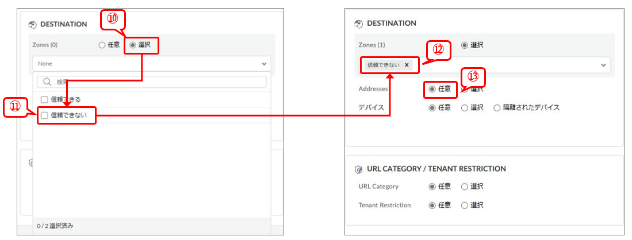Viewport: 632px width, 240px height.
Task: Collapse the None zones dropdown via its chevron
Action: (x=264, y=64)
